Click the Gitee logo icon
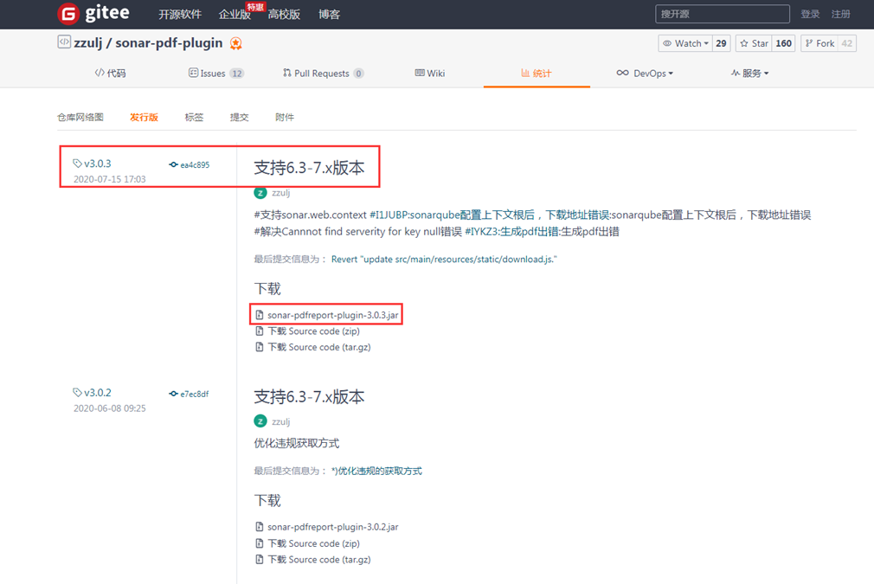The width and height of the screenshot is (874, 584). click(x=68, y=14)
